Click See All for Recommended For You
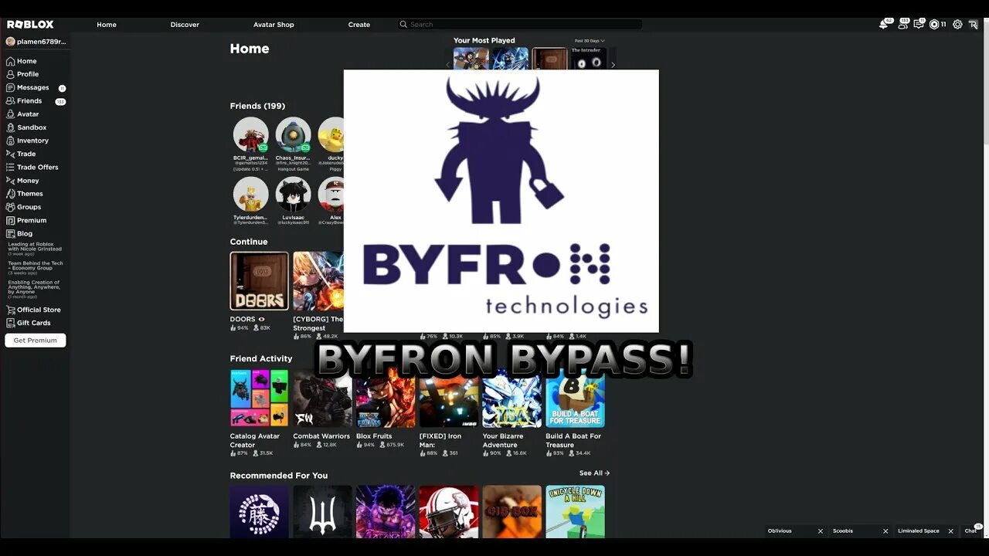The height and width of the screenshot is (556, 989). click(x=594, y=473)
